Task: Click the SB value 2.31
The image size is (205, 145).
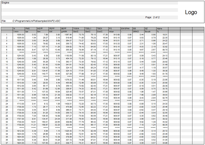Action: (142, 44)
